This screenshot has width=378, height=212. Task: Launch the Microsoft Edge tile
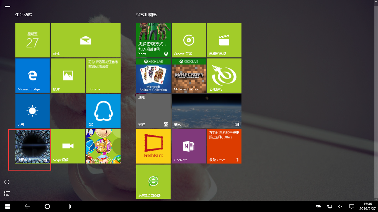[32, 75]
